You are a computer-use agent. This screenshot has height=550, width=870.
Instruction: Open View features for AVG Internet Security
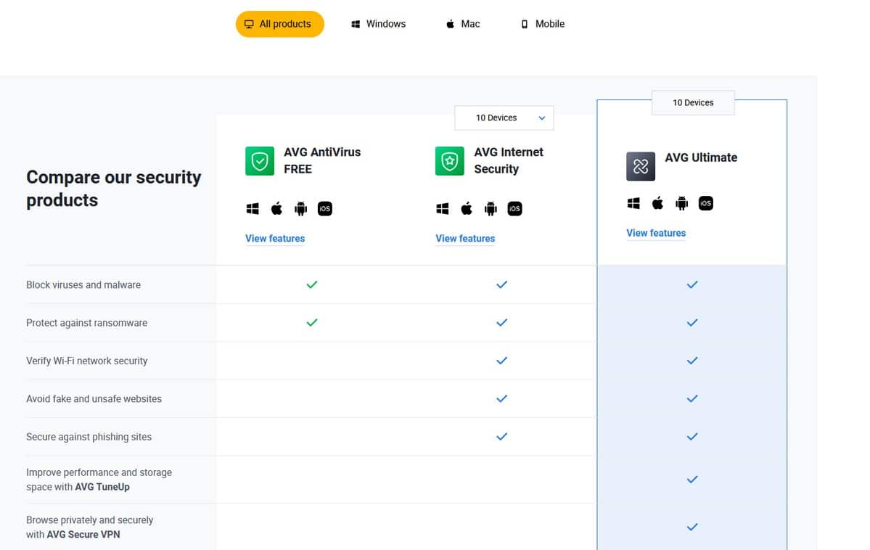(x=465, y=239)
